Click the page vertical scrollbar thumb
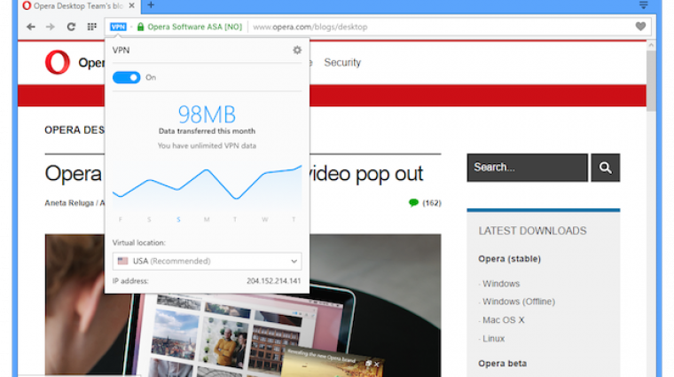The height and width of the screenshot is (377, 674). tap(651, 80)
